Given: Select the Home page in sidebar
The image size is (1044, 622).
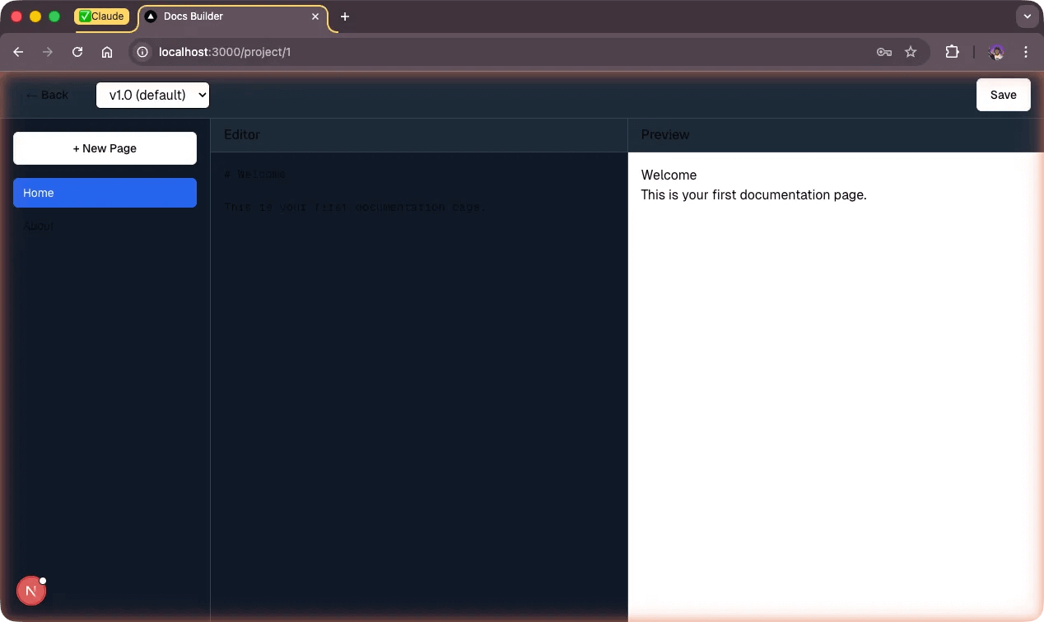Looking at the screenshot, I should pyautogui.click(x=105, y=193).
